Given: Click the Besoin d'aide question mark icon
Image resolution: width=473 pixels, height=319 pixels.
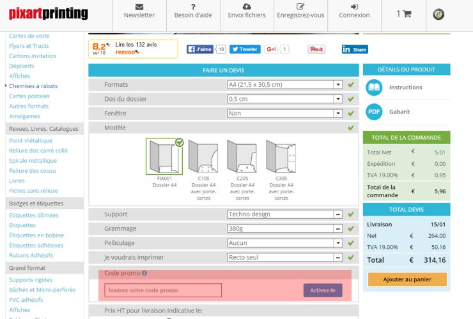Looking at the screenshot, I should coord(193,6).
